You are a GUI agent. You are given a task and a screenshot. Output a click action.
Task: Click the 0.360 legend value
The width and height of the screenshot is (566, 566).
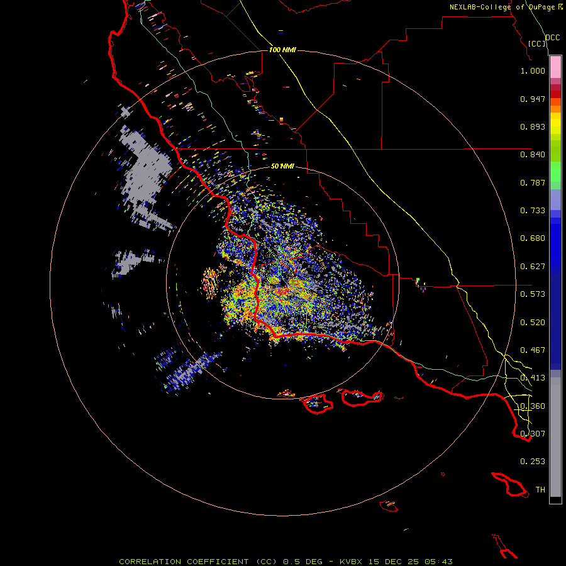[x=533, y=406]
